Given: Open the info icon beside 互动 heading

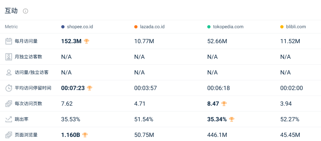Looking at the screenshot, I should 25,11.
